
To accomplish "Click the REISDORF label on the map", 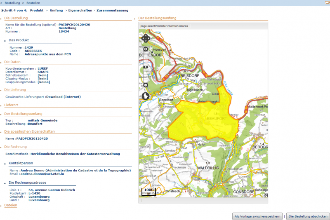I will click(189, 76).
